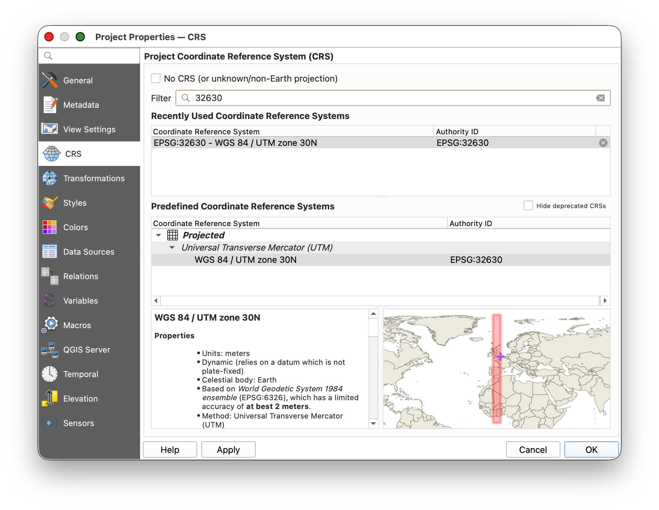659x510 pixels.
Task: Switch to the Data Sources tab
Action: click(x=89, y=252)
